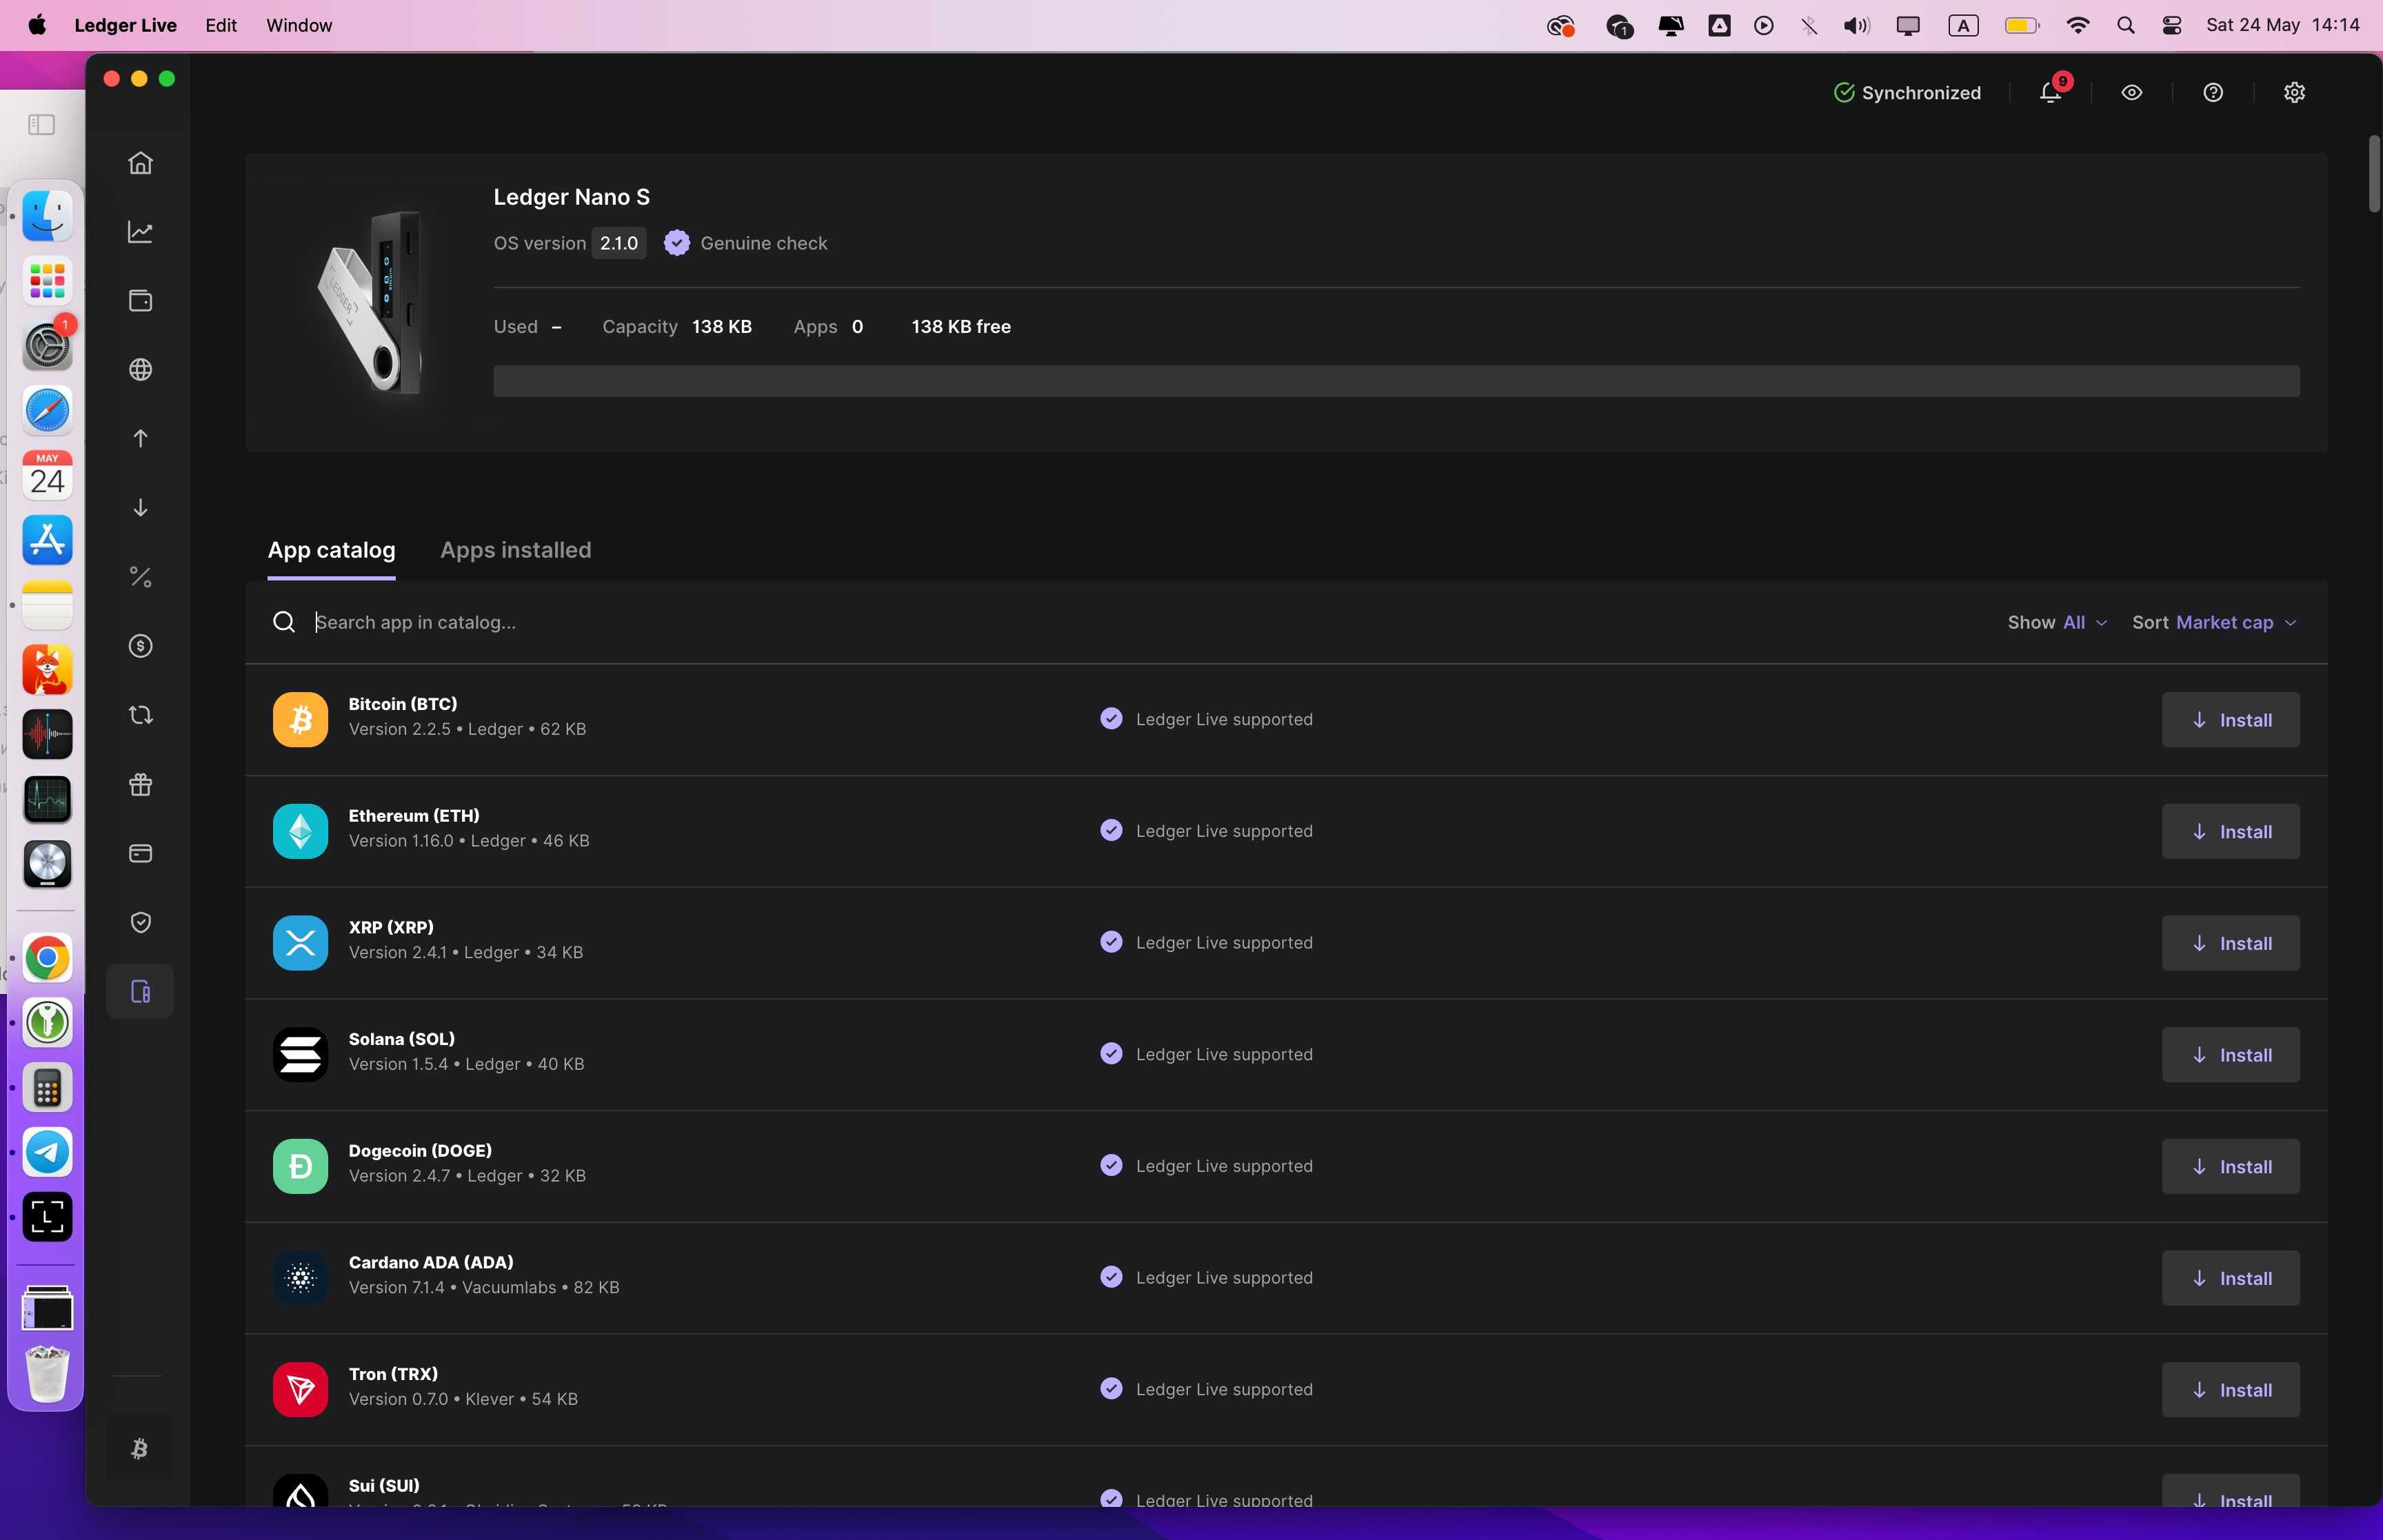Toggle discreet mode eye icon
Viewport: 2383px width, 1540px height.
tap(2131, 92)
